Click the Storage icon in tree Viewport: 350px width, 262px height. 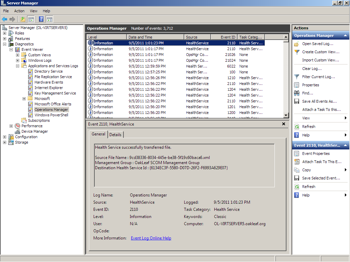pos(11,142)
